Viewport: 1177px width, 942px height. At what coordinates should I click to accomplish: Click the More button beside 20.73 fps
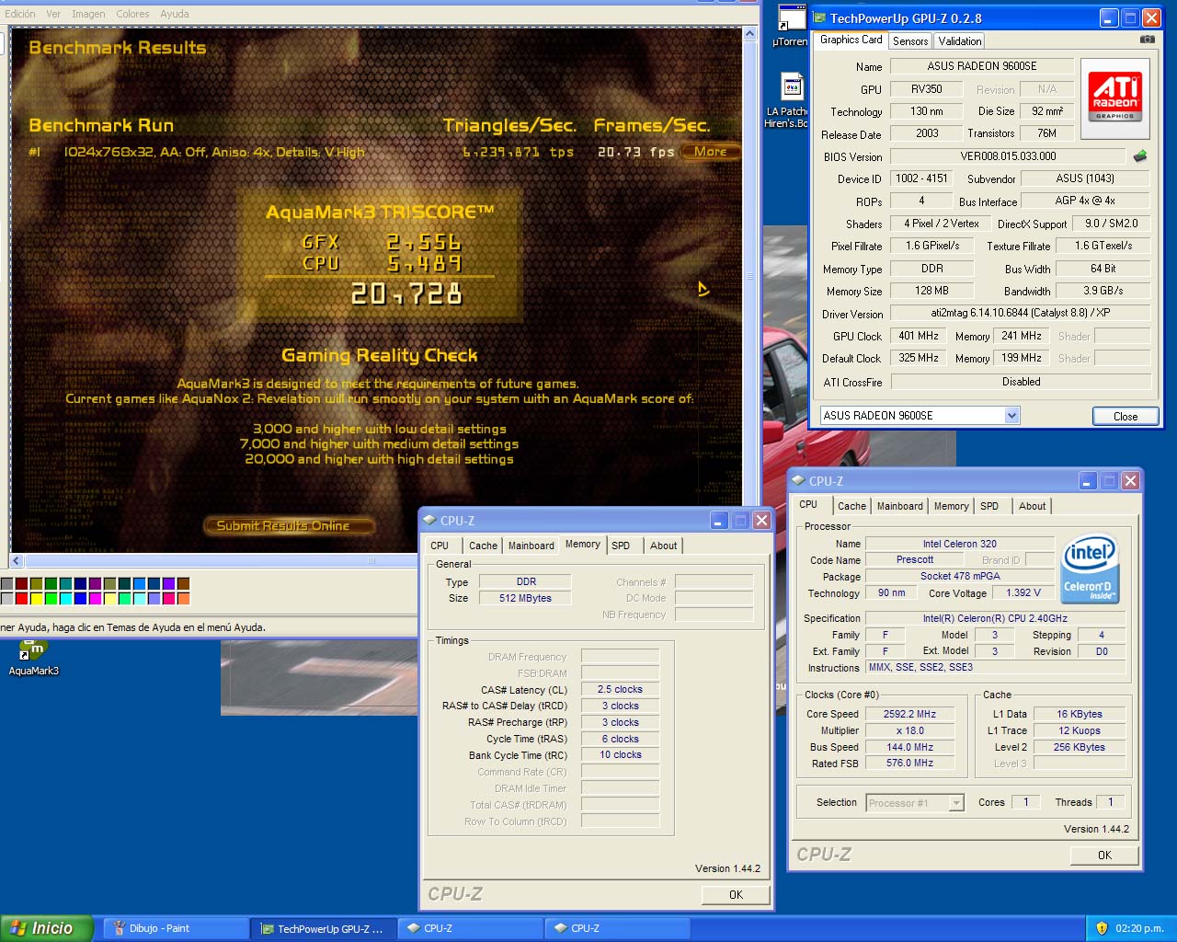pos(710,152)
